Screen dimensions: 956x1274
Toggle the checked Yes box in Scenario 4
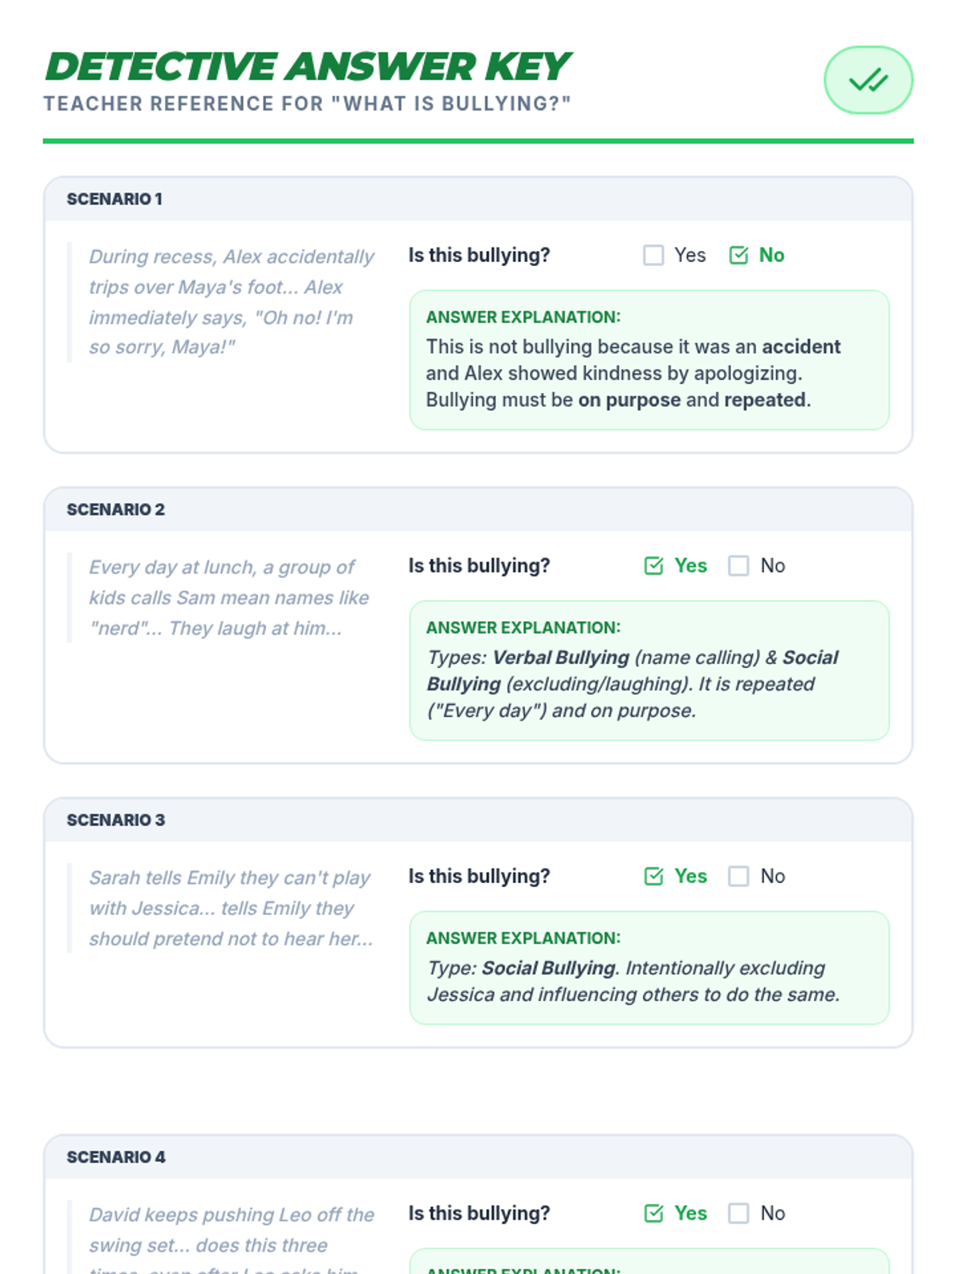(653, 1213)
